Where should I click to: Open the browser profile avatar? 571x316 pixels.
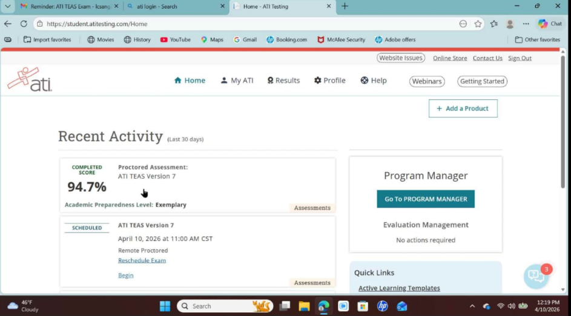point(510,24)
